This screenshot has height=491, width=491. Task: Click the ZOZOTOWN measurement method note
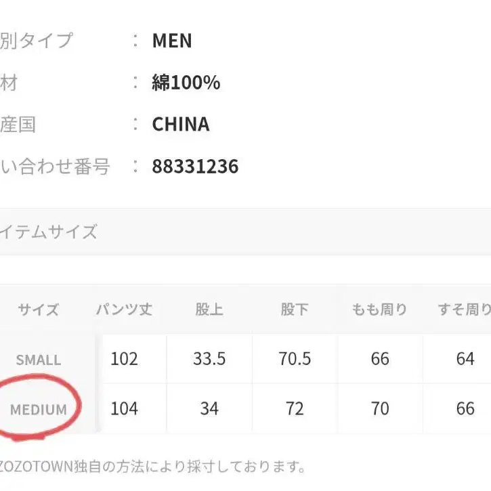pos(152,467)
